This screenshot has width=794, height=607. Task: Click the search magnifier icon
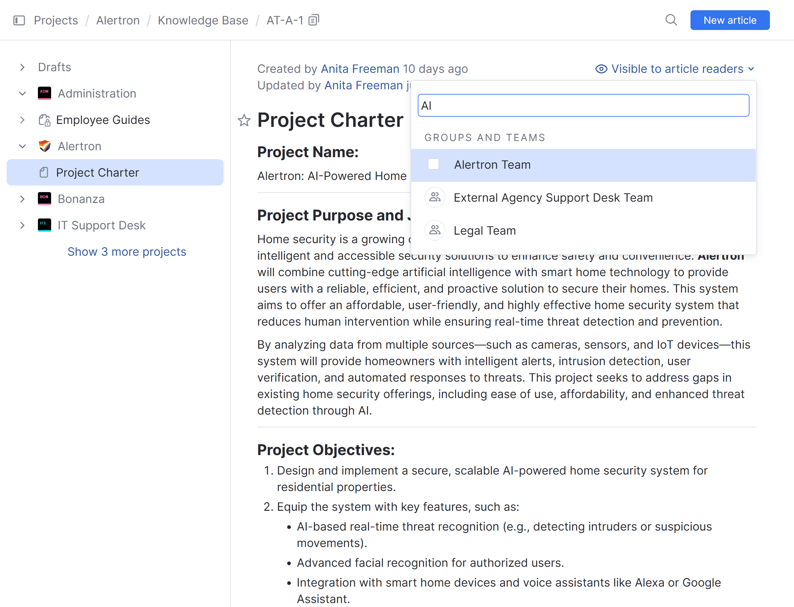click(671, 20)
